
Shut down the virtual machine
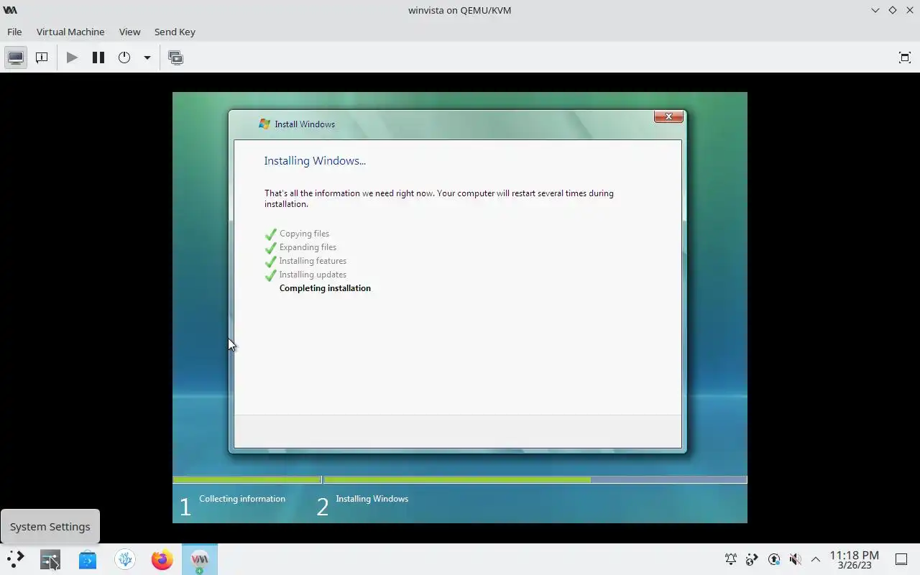[x=124, y=57]
